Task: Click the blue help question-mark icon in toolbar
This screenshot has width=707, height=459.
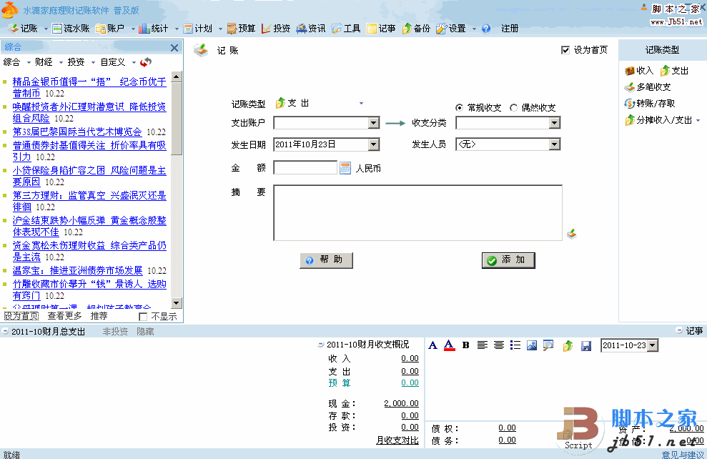Action: 486,29
